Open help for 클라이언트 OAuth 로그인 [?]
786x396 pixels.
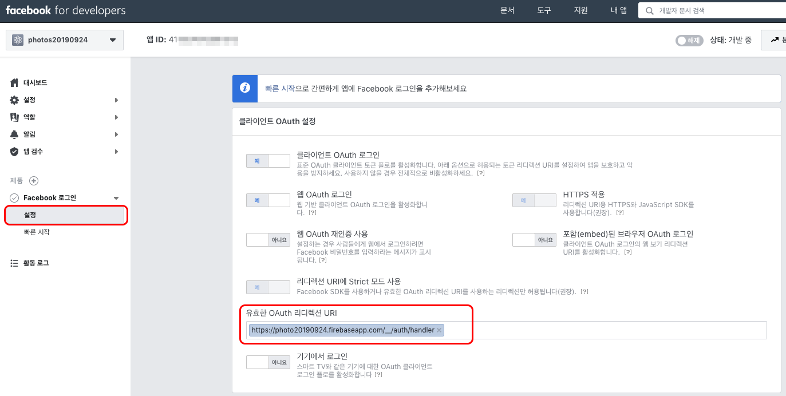pyautogui.click(x=481, y=173)
